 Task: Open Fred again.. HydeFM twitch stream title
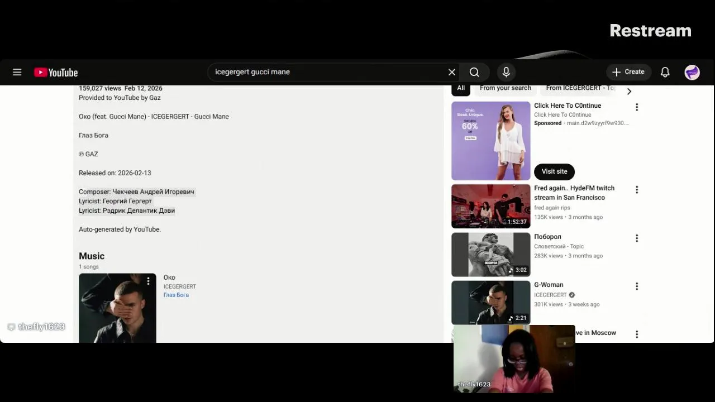[x=574, y=193]
